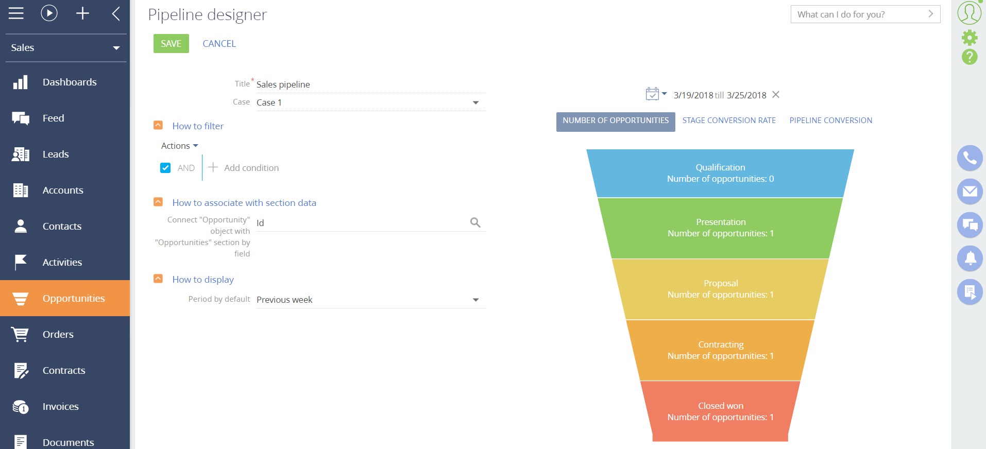
Task: Click the calendar period picker icon
Action: (x=652, y=94)
